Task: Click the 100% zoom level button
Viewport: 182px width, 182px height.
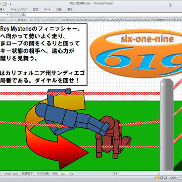Action: click(x=173, y=178)
